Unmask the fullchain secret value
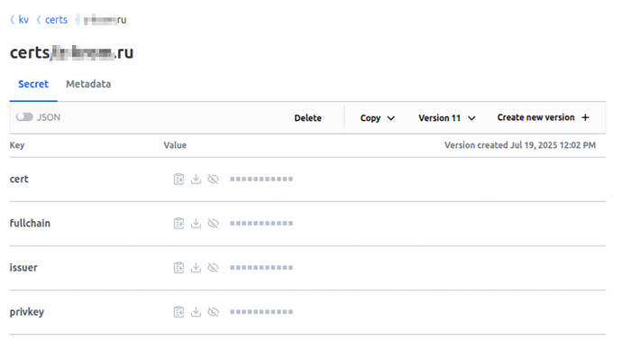The height and width of the screenshot is (341, 622). coord(214,224)
